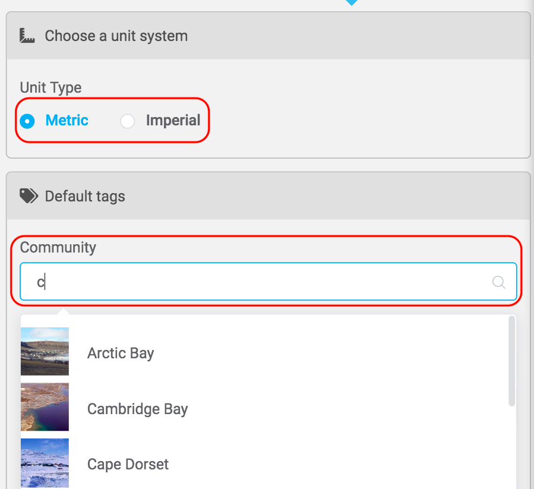The width and height of the screenshot is (534, 489).
Task: Click the Unit Type label
Action: [50, 87]
